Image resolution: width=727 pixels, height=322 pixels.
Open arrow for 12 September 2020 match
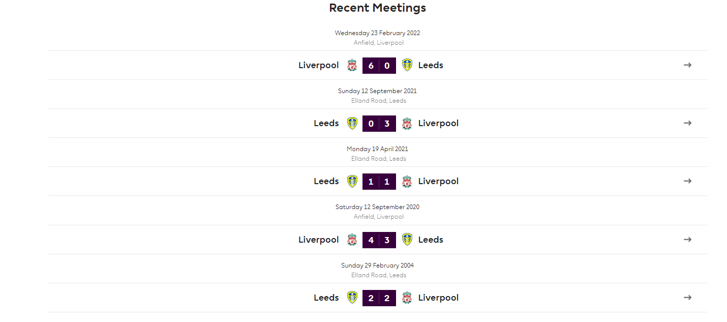click(687, 240)
